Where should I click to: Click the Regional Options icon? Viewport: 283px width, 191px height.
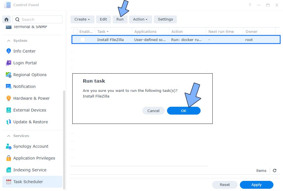(8, 75)
